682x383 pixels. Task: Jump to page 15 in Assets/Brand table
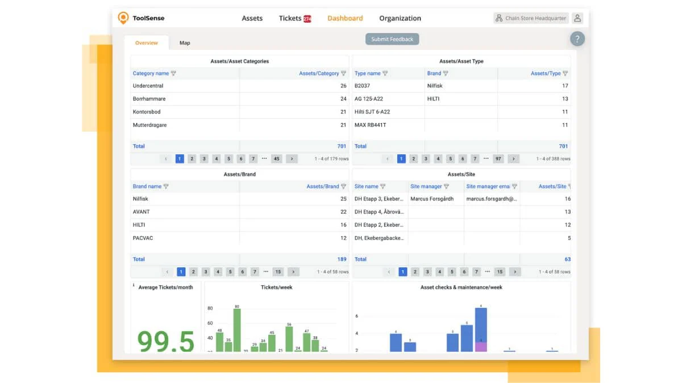278,272
